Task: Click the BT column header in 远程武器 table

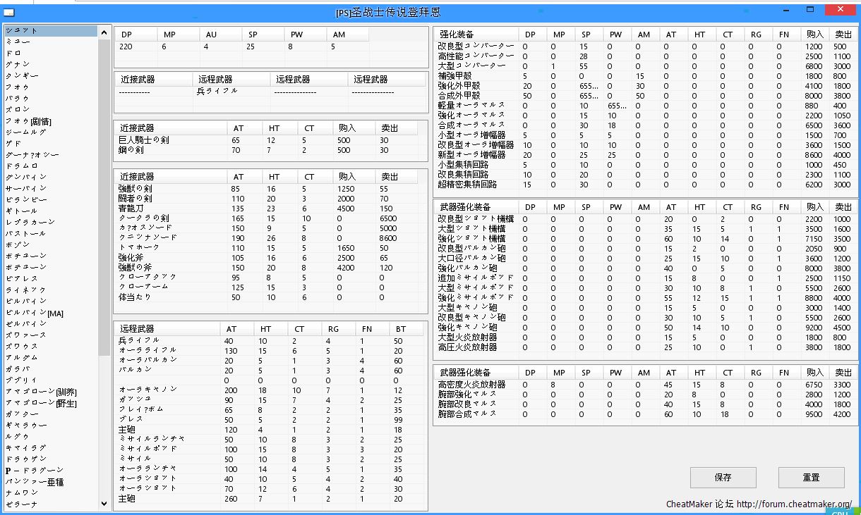Action: click(x=401, y=329)
